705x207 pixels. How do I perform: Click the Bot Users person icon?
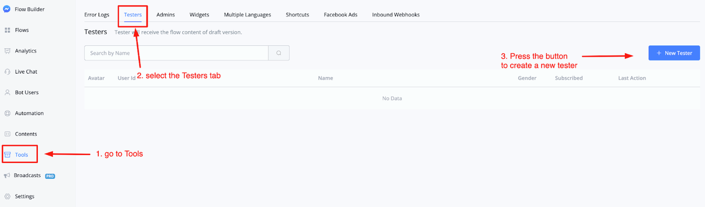(7, 93)
